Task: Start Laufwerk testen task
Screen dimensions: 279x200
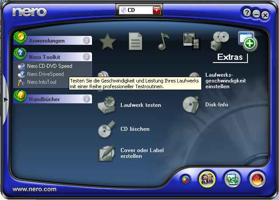Action: pos(141,105)
